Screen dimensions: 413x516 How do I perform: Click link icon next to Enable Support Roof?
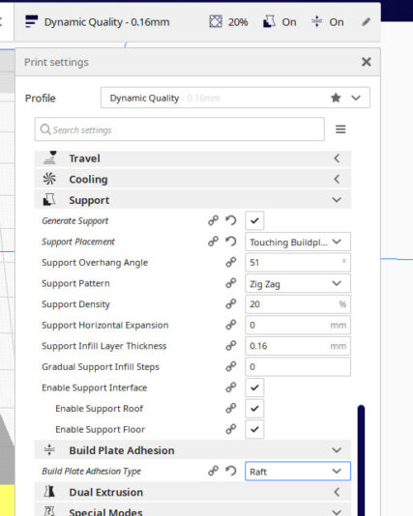(231, 408)
